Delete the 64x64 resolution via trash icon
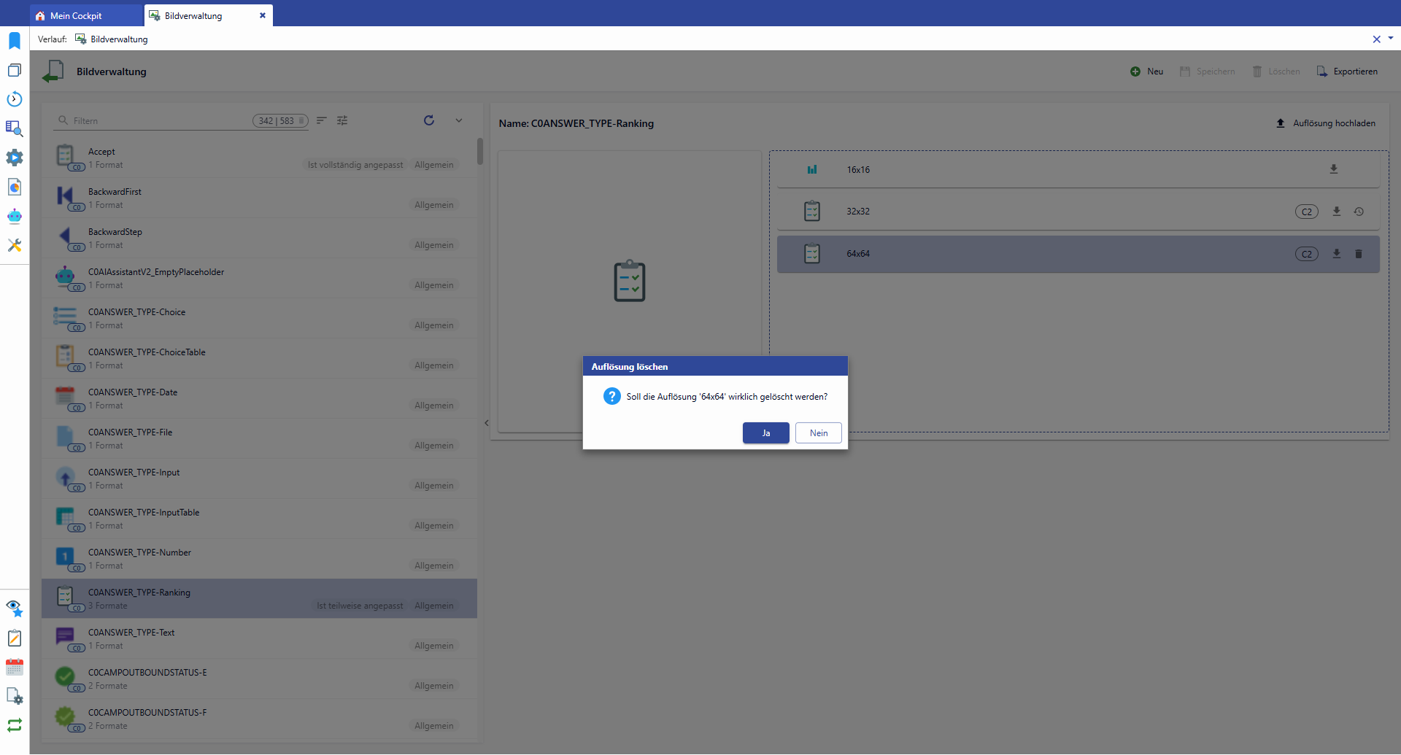 coord(1359,254)
